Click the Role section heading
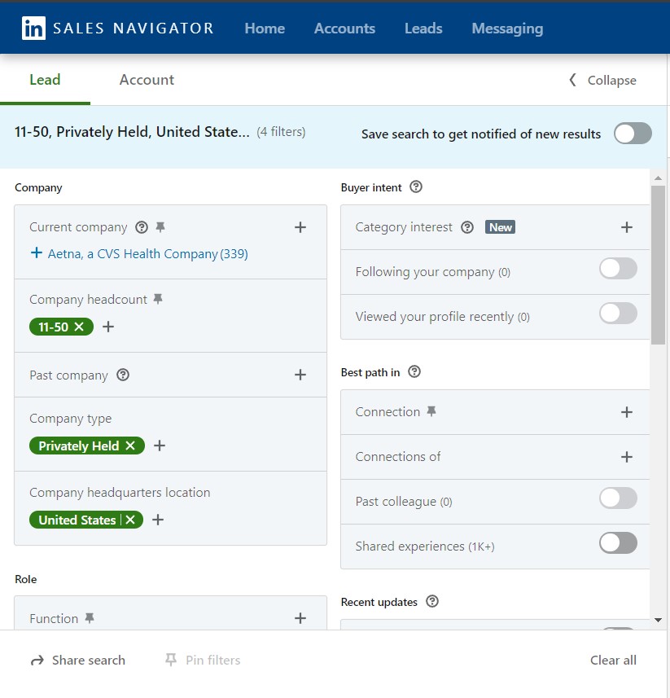The image size is (670, 698). pyautogui.click(x=26, y=579)
